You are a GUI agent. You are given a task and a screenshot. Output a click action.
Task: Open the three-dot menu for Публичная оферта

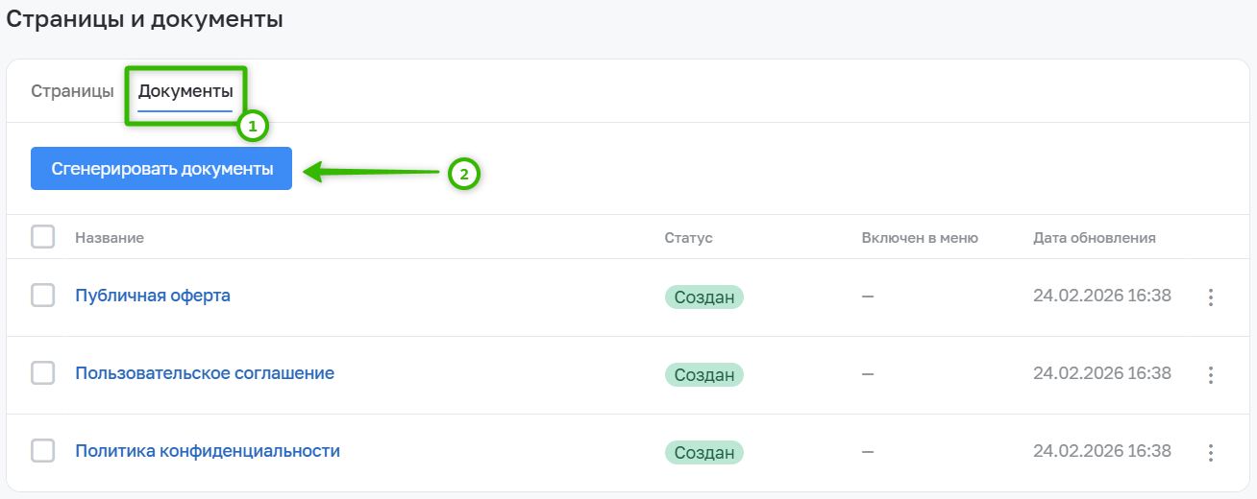[x=1211, y=297]
